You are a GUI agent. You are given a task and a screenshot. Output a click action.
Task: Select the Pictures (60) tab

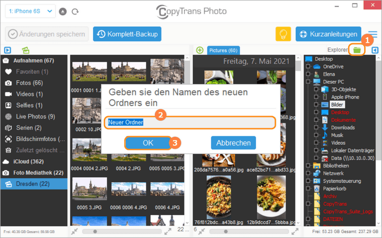coord(223,50)
